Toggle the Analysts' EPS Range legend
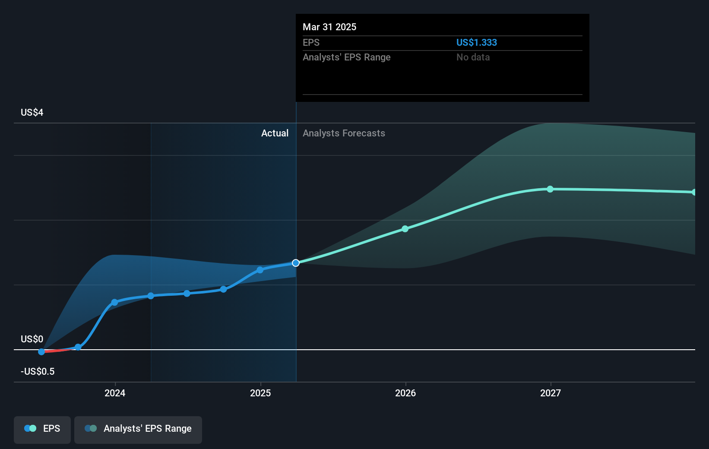 (138, 430)
